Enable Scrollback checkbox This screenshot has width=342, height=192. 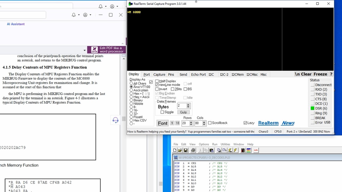pyautogui.click(x=210, y=123)
